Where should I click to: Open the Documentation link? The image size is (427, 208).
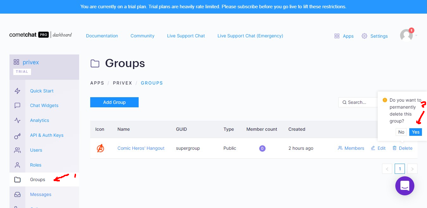point(102,36)
